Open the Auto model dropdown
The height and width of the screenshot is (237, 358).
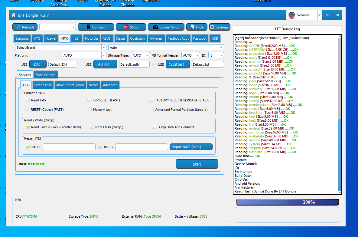221,47
